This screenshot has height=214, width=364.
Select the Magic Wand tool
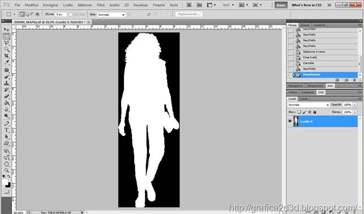tap(6, 49)
